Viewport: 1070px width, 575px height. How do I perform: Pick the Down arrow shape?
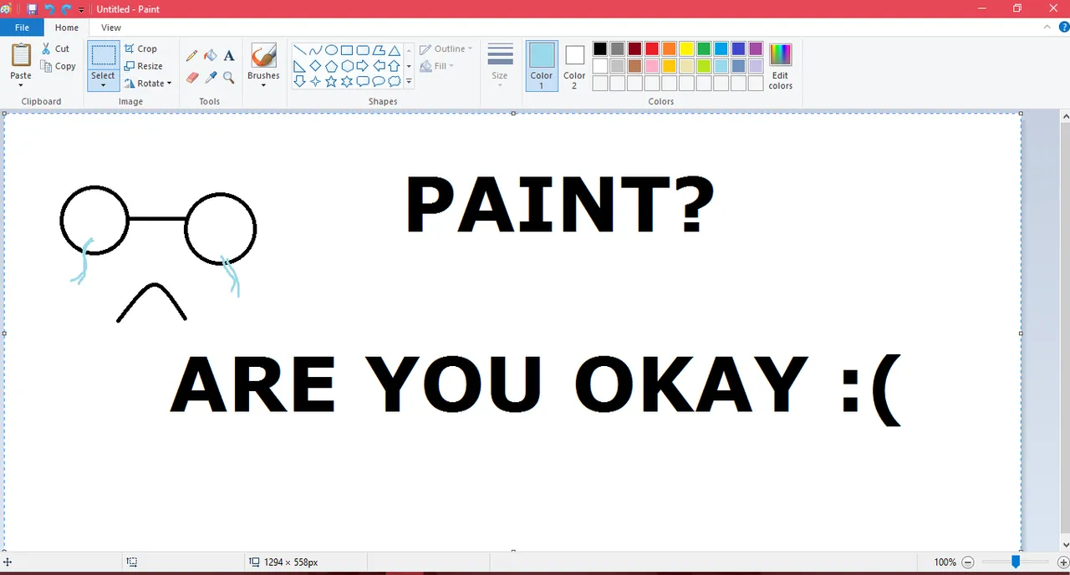299,82
